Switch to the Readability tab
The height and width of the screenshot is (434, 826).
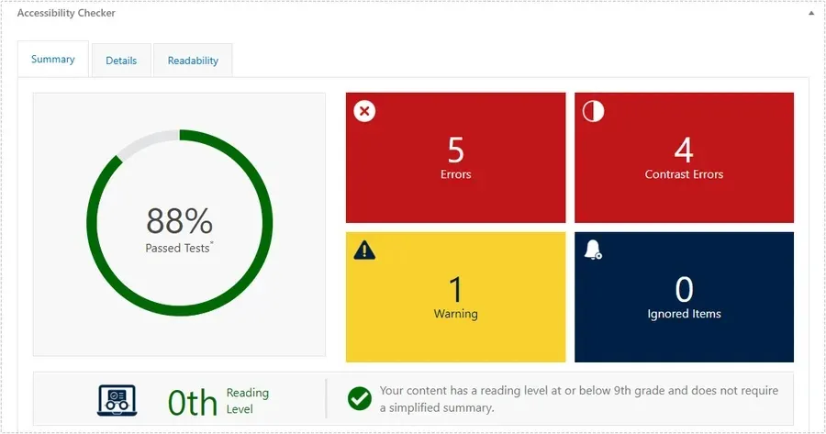point(193,61)
